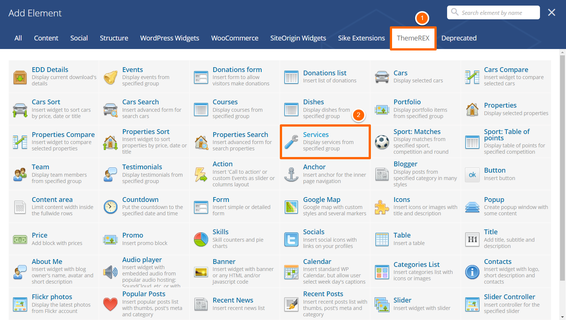
Task: Choose the Sport: Table of points title
Action: pos(507,135)
